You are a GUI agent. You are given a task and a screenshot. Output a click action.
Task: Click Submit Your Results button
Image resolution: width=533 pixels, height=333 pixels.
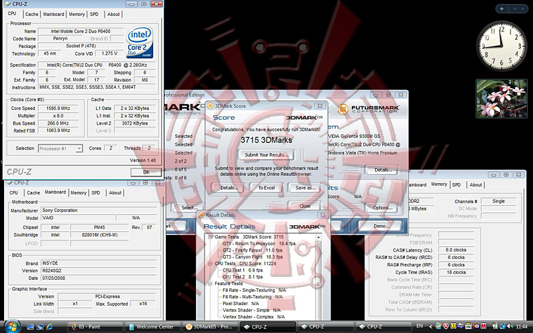pos(266,155)
